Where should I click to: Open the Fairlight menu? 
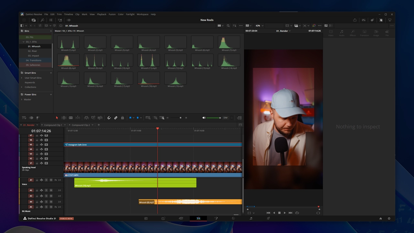point(130,14)
